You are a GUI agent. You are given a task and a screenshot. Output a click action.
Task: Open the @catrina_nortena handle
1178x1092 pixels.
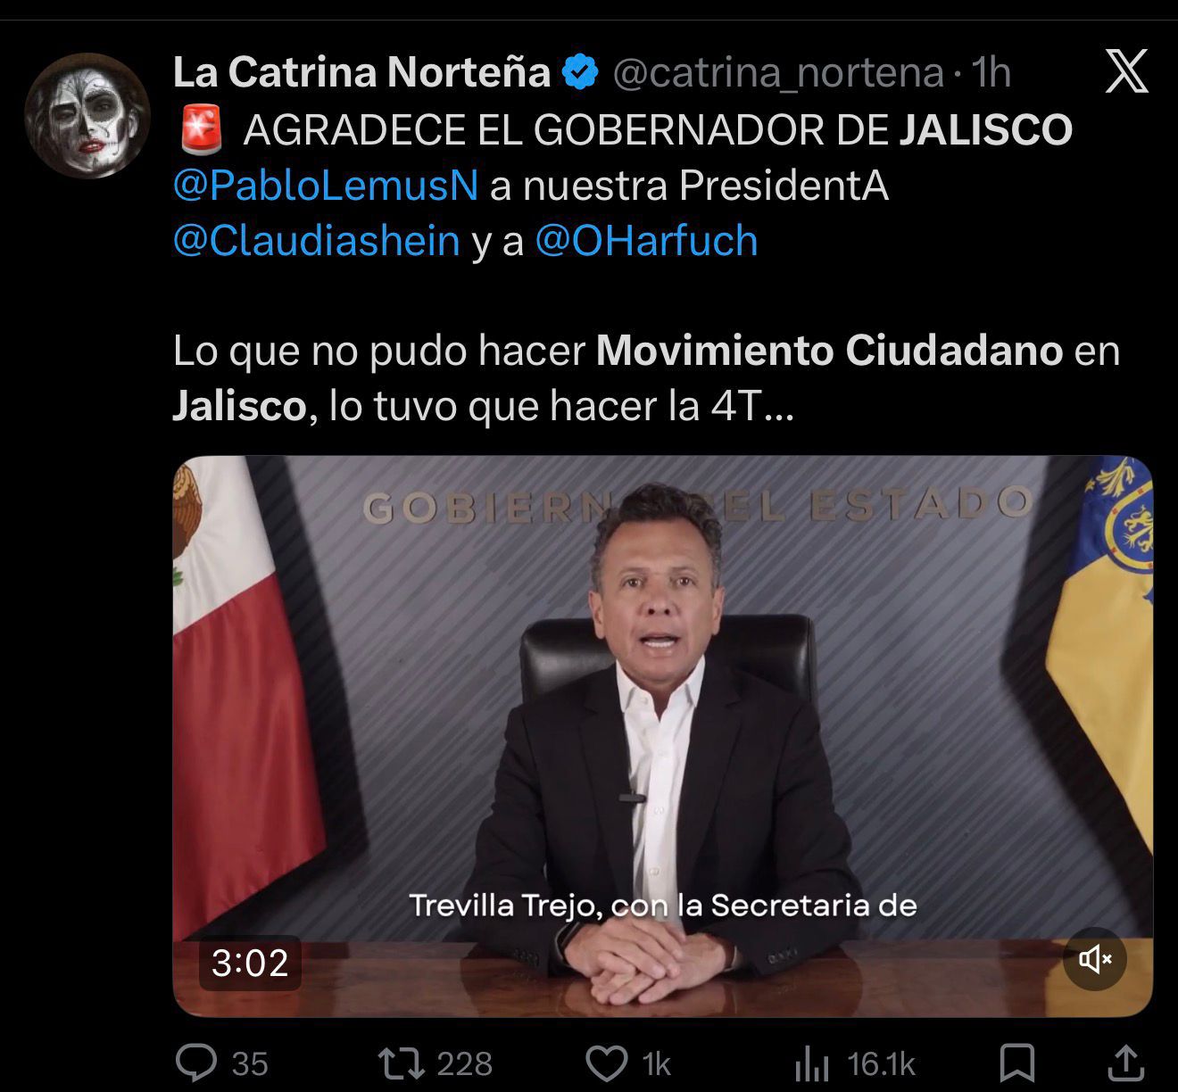tap(778, 73)
